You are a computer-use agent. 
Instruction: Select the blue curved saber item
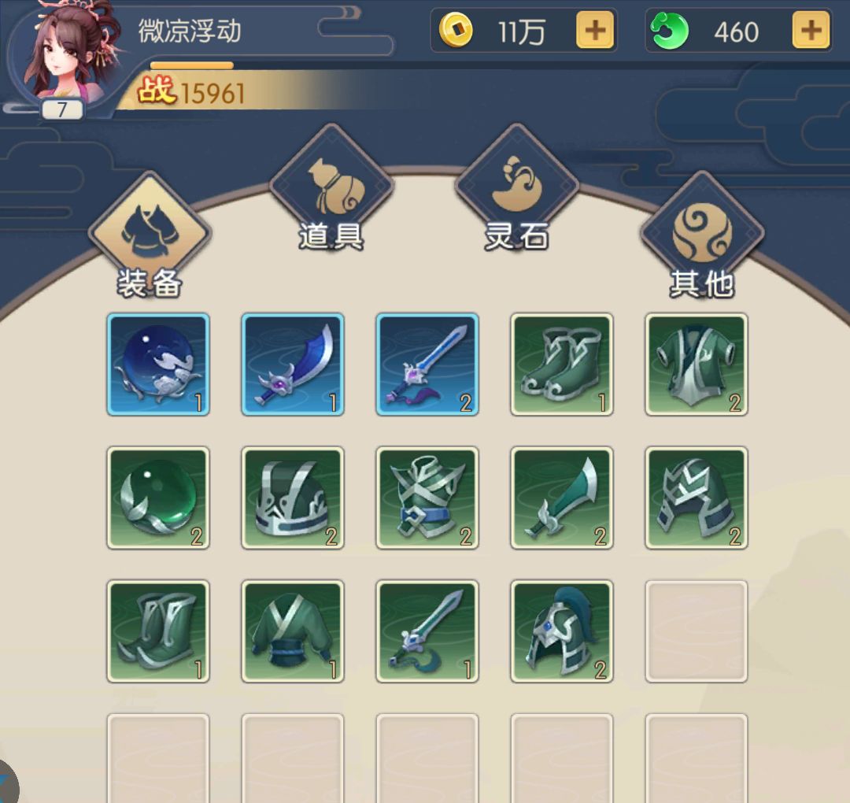coord(293,364)
